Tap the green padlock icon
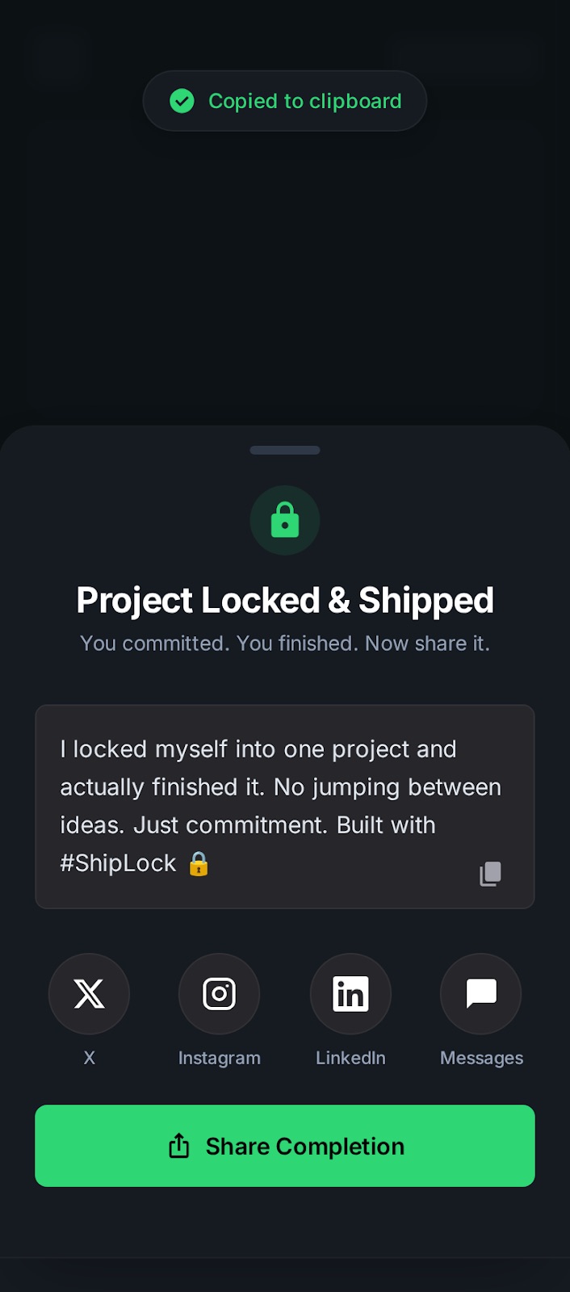Image resolution: width=570 pixels, height=1292 pixels. 284,520
